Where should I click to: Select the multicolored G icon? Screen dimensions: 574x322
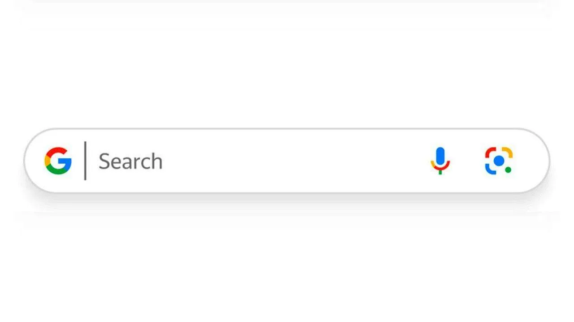click(x=58, y=161)
